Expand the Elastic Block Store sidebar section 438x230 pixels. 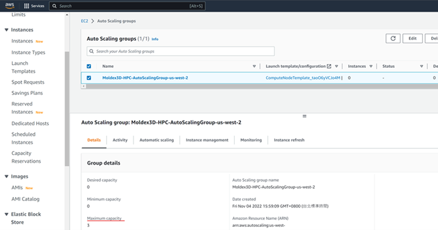coord(6,214)
